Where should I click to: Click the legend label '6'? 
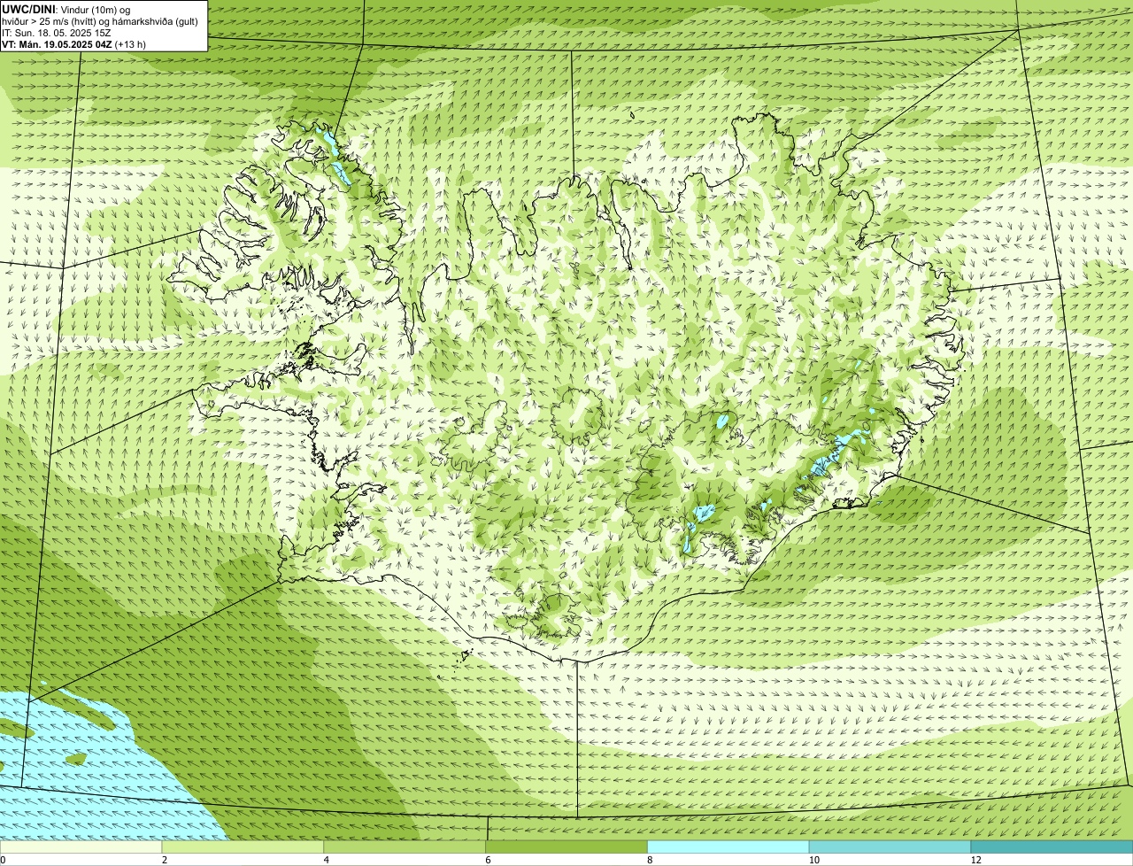tap(489, 860)
